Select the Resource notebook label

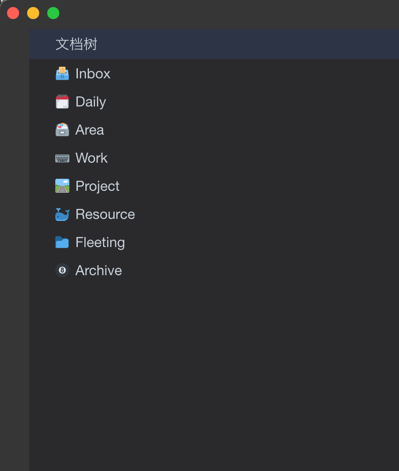click(105, 214)
